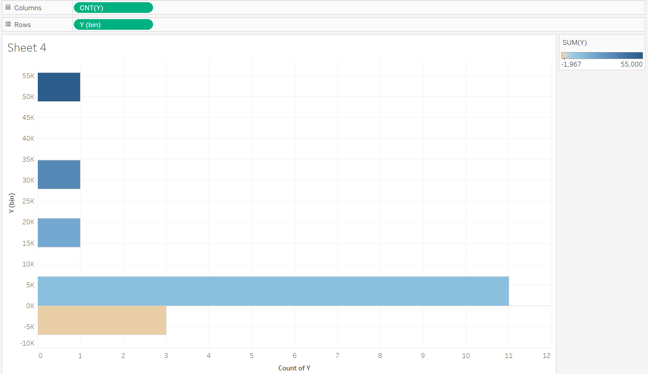Toggle selection of the medium blue 30K bar

[x=59, y=174]
